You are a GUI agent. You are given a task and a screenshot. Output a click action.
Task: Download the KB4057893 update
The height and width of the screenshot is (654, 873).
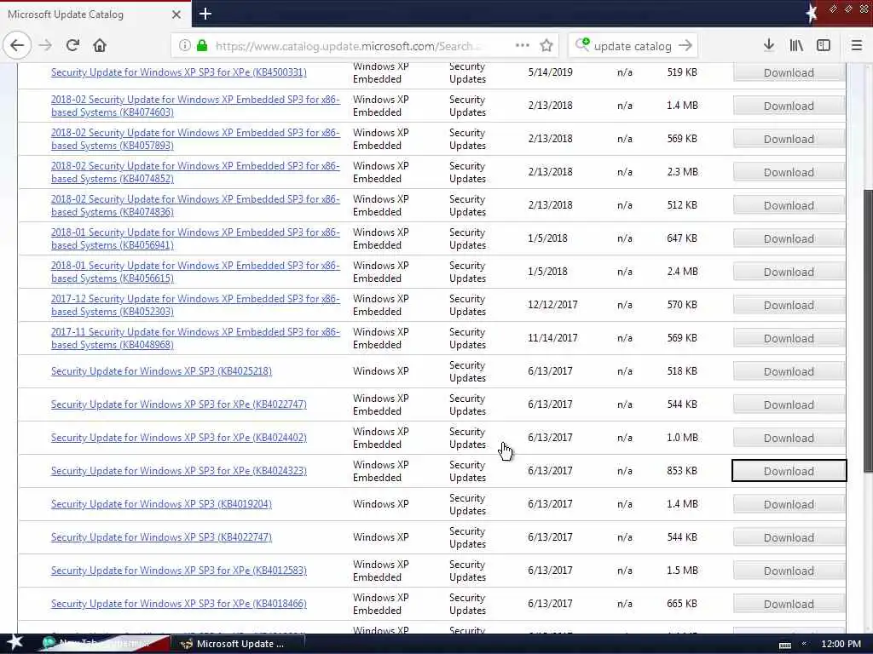pyautogui.click(x=789, y=139)
